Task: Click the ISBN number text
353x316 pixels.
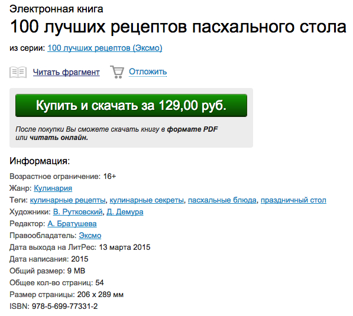Action: tap(64, 306)
